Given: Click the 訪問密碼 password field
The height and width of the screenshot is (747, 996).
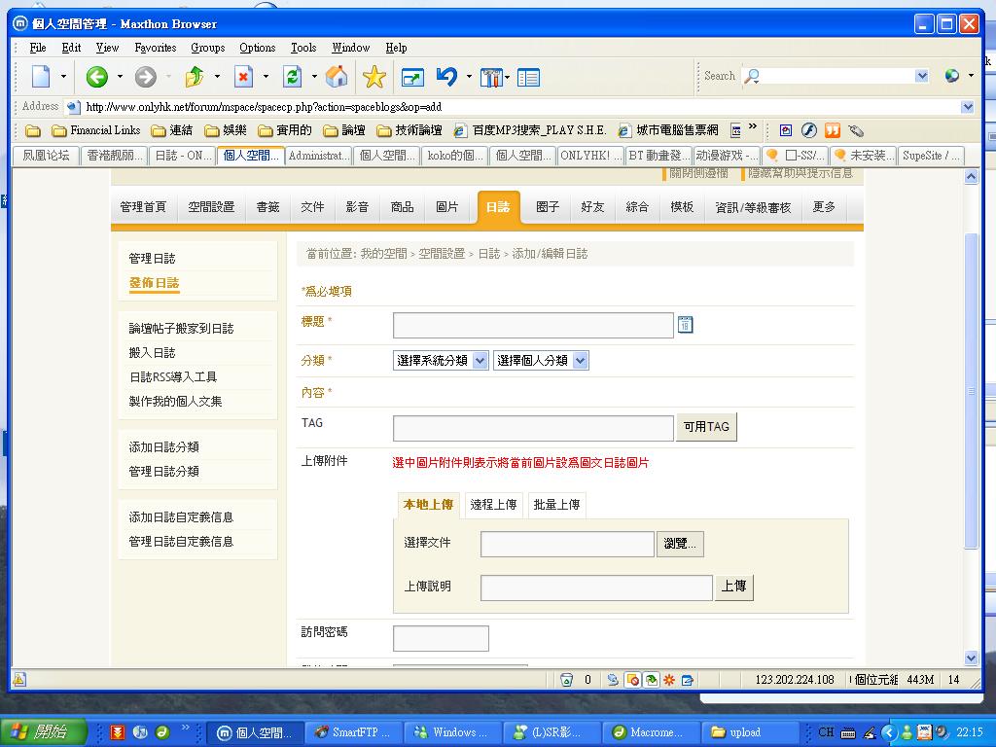Looking at the screenshot, I should click(441, 638).
